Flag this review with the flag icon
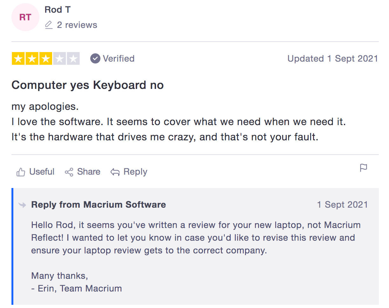This screenshot has width=389, height=308. (364, 168)
